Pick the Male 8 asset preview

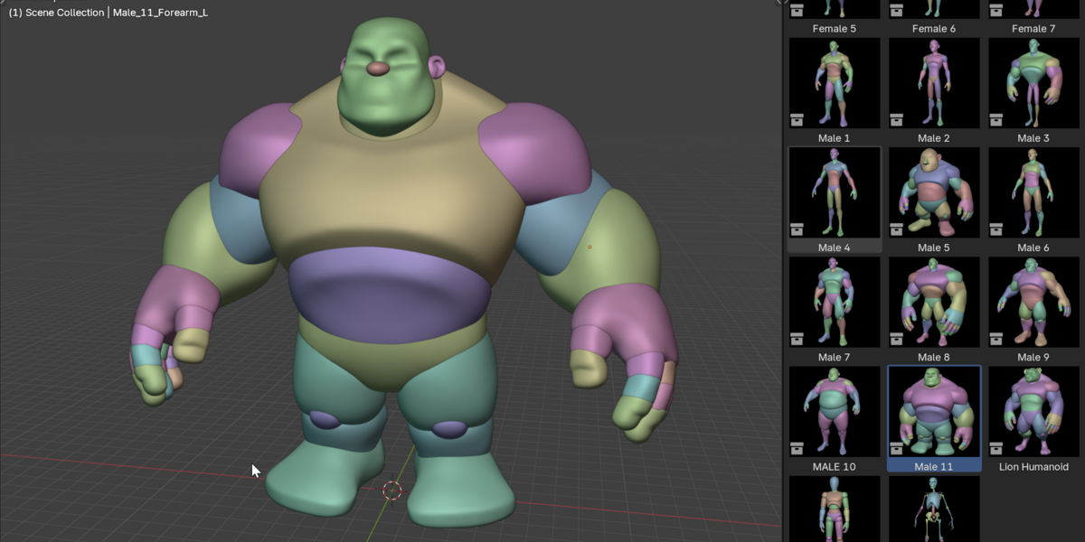tap(934, 302)
